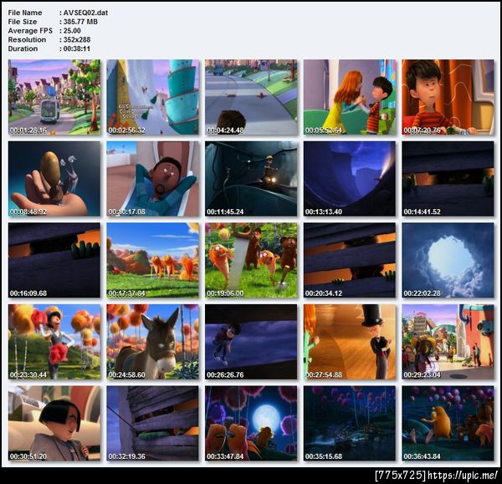The width and height of the screenshot is (502, 484).
Task: Select the thumbnail at 00:14:41.52
Action: pos(448,179)
